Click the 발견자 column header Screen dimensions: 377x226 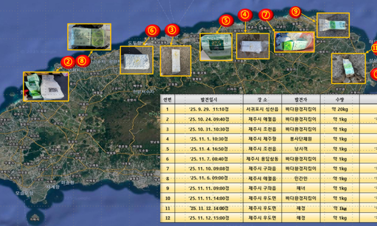coord(301,99)
